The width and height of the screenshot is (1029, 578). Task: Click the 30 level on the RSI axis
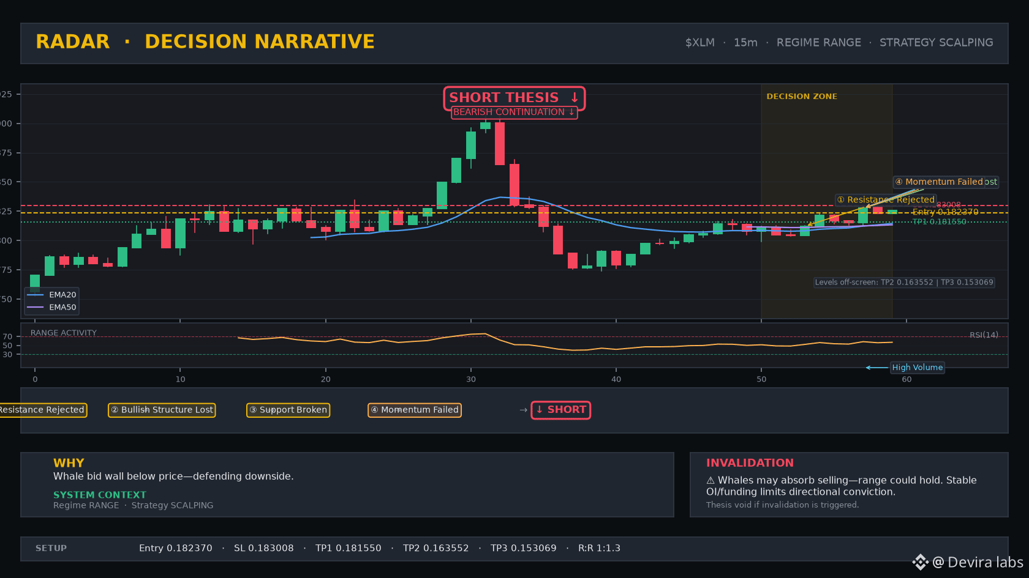click(7, 355)
